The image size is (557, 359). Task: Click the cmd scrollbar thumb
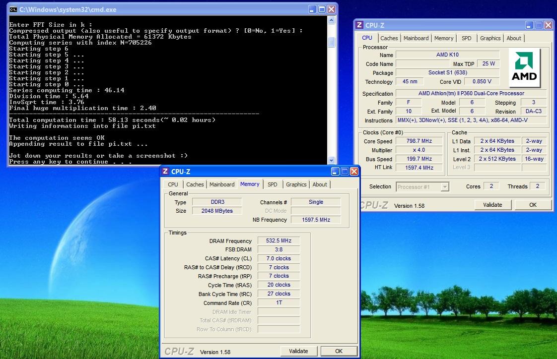tap(331, 43)
